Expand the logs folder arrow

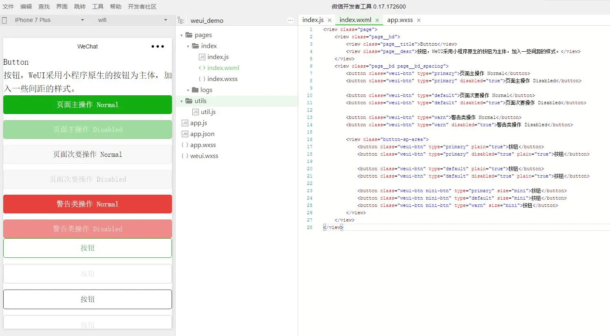188,90
